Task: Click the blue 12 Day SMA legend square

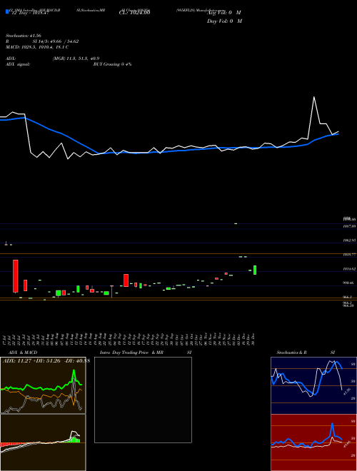Action: [x=7, y=11]
